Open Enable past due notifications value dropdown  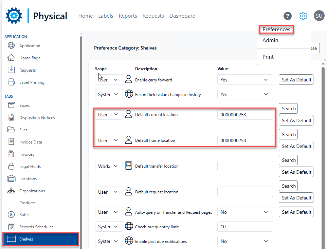(245, 242)
